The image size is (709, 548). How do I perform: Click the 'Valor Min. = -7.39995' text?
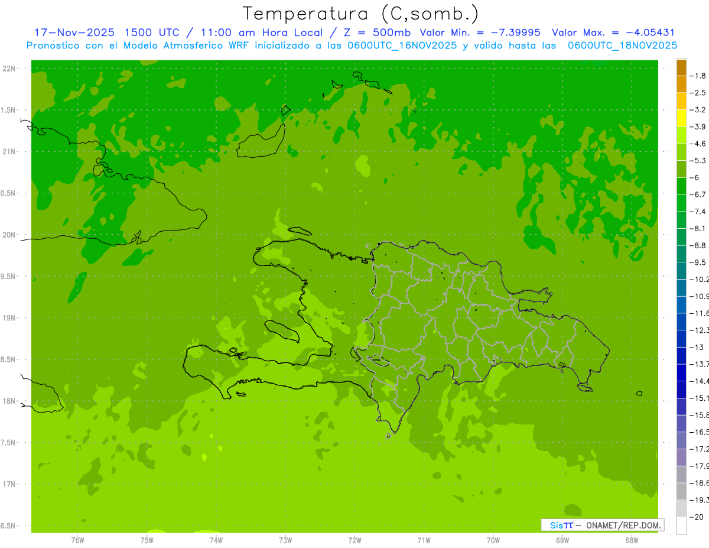480,33
